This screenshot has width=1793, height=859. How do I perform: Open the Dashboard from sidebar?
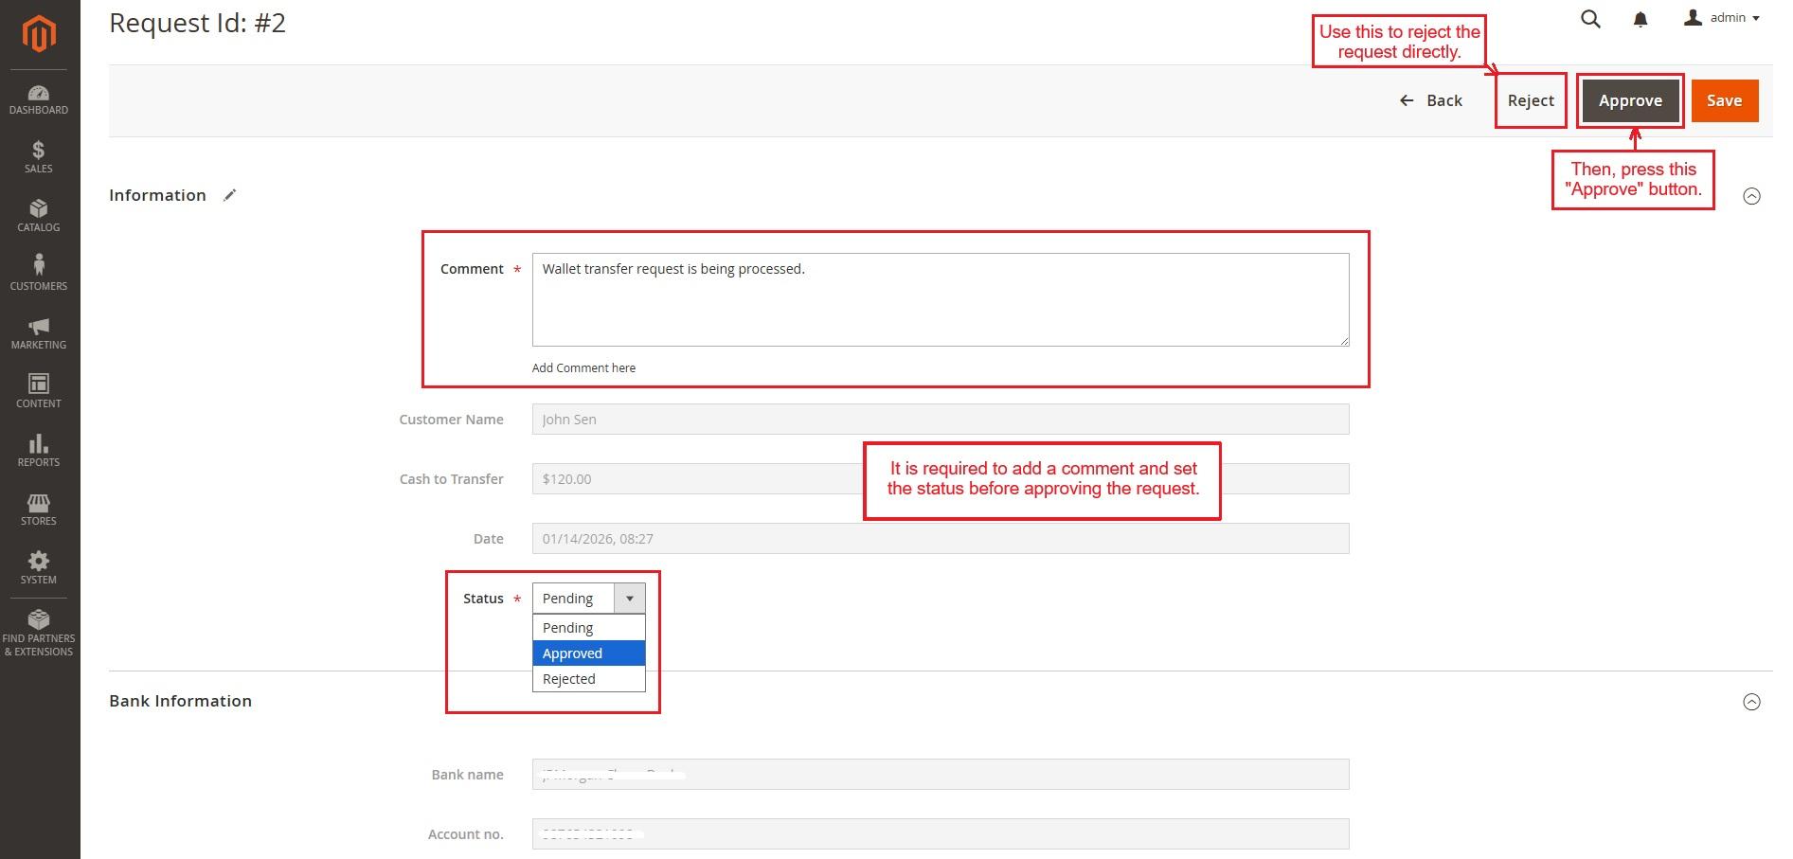click(39, 99)
